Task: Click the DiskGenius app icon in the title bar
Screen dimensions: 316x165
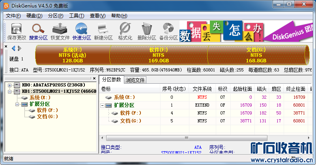Action: (6, 6)
